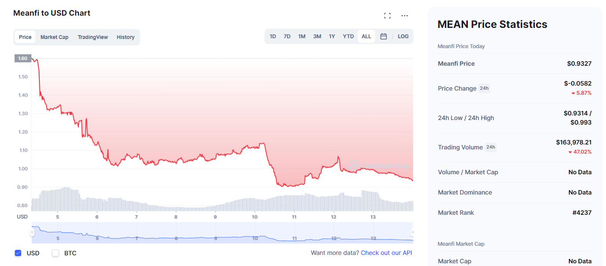The height and width of the screenshot is (266, 606).
Task: Click the red 5.87% price change indicator
Action: [581, 93]
